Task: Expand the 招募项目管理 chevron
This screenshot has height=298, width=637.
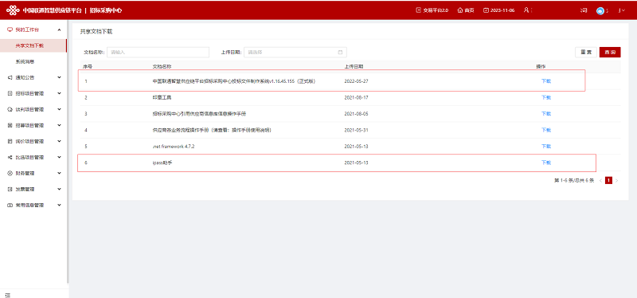Action: click(x=59, y=125)
